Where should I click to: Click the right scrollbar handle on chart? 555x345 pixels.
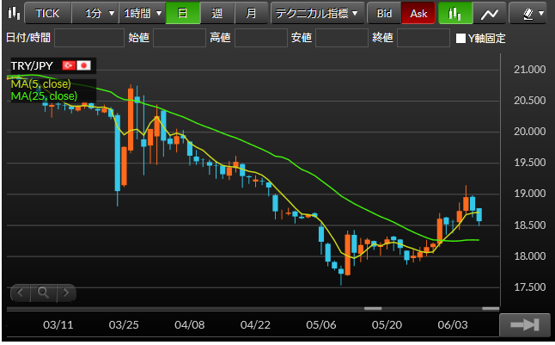tap(491, 309)
